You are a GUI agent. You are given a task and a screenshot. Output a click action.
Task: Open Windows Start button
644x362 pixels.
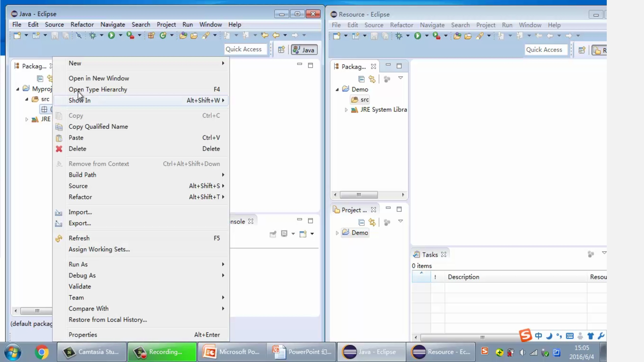click(x=13, y=352)
